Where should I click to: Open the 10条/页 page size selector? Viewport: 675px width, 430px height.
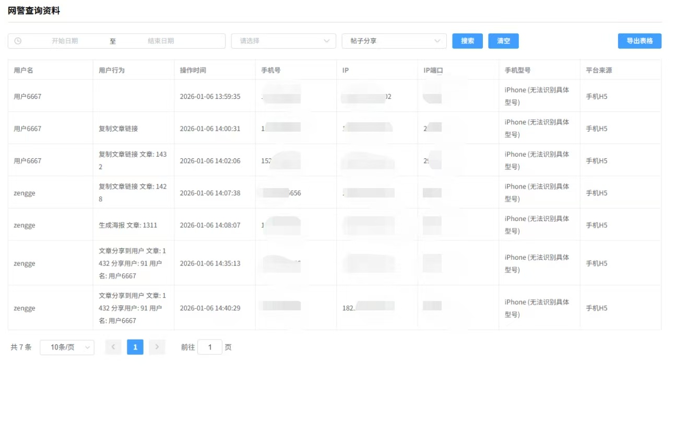click(x=67, y=347)
